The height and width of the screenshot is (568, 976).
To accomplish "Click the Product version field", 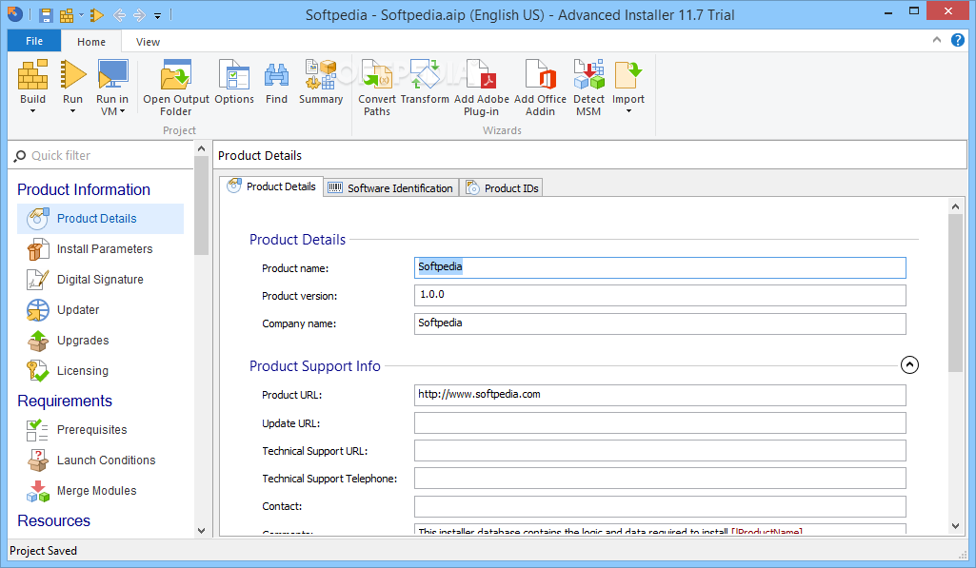I will click(660, 295).
